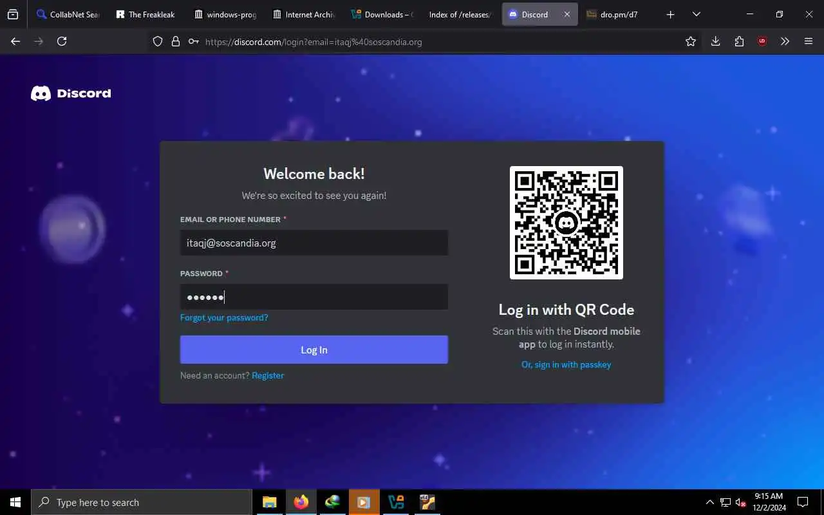Open the extensions puzzle-piece icon
The height and width of the screenshot is (515, 824).
pos(739,41)
